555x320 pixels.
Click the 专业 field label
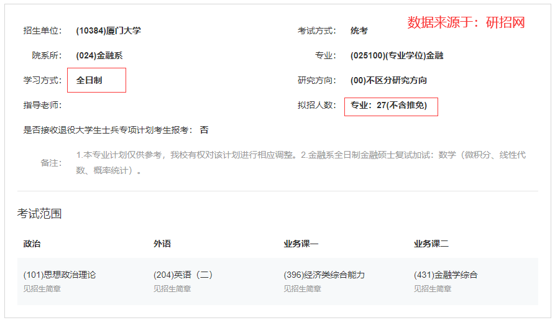click(x=326, y=55)
